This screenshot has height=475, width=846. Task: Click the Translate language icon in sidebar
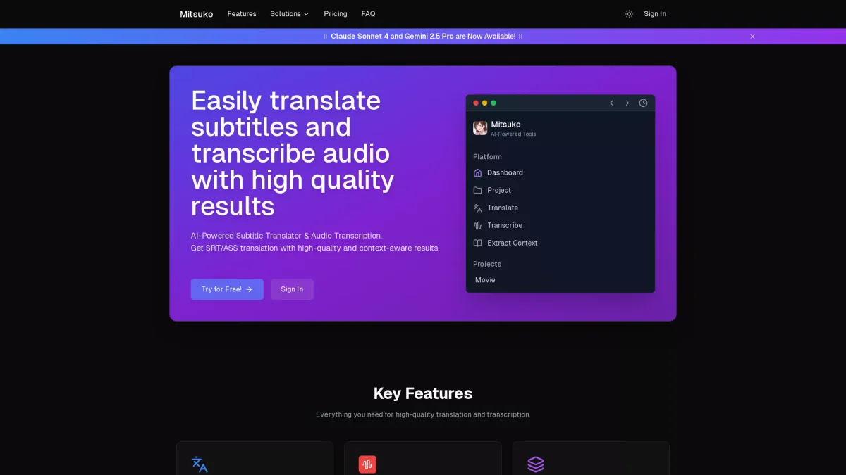coord(477,208)
